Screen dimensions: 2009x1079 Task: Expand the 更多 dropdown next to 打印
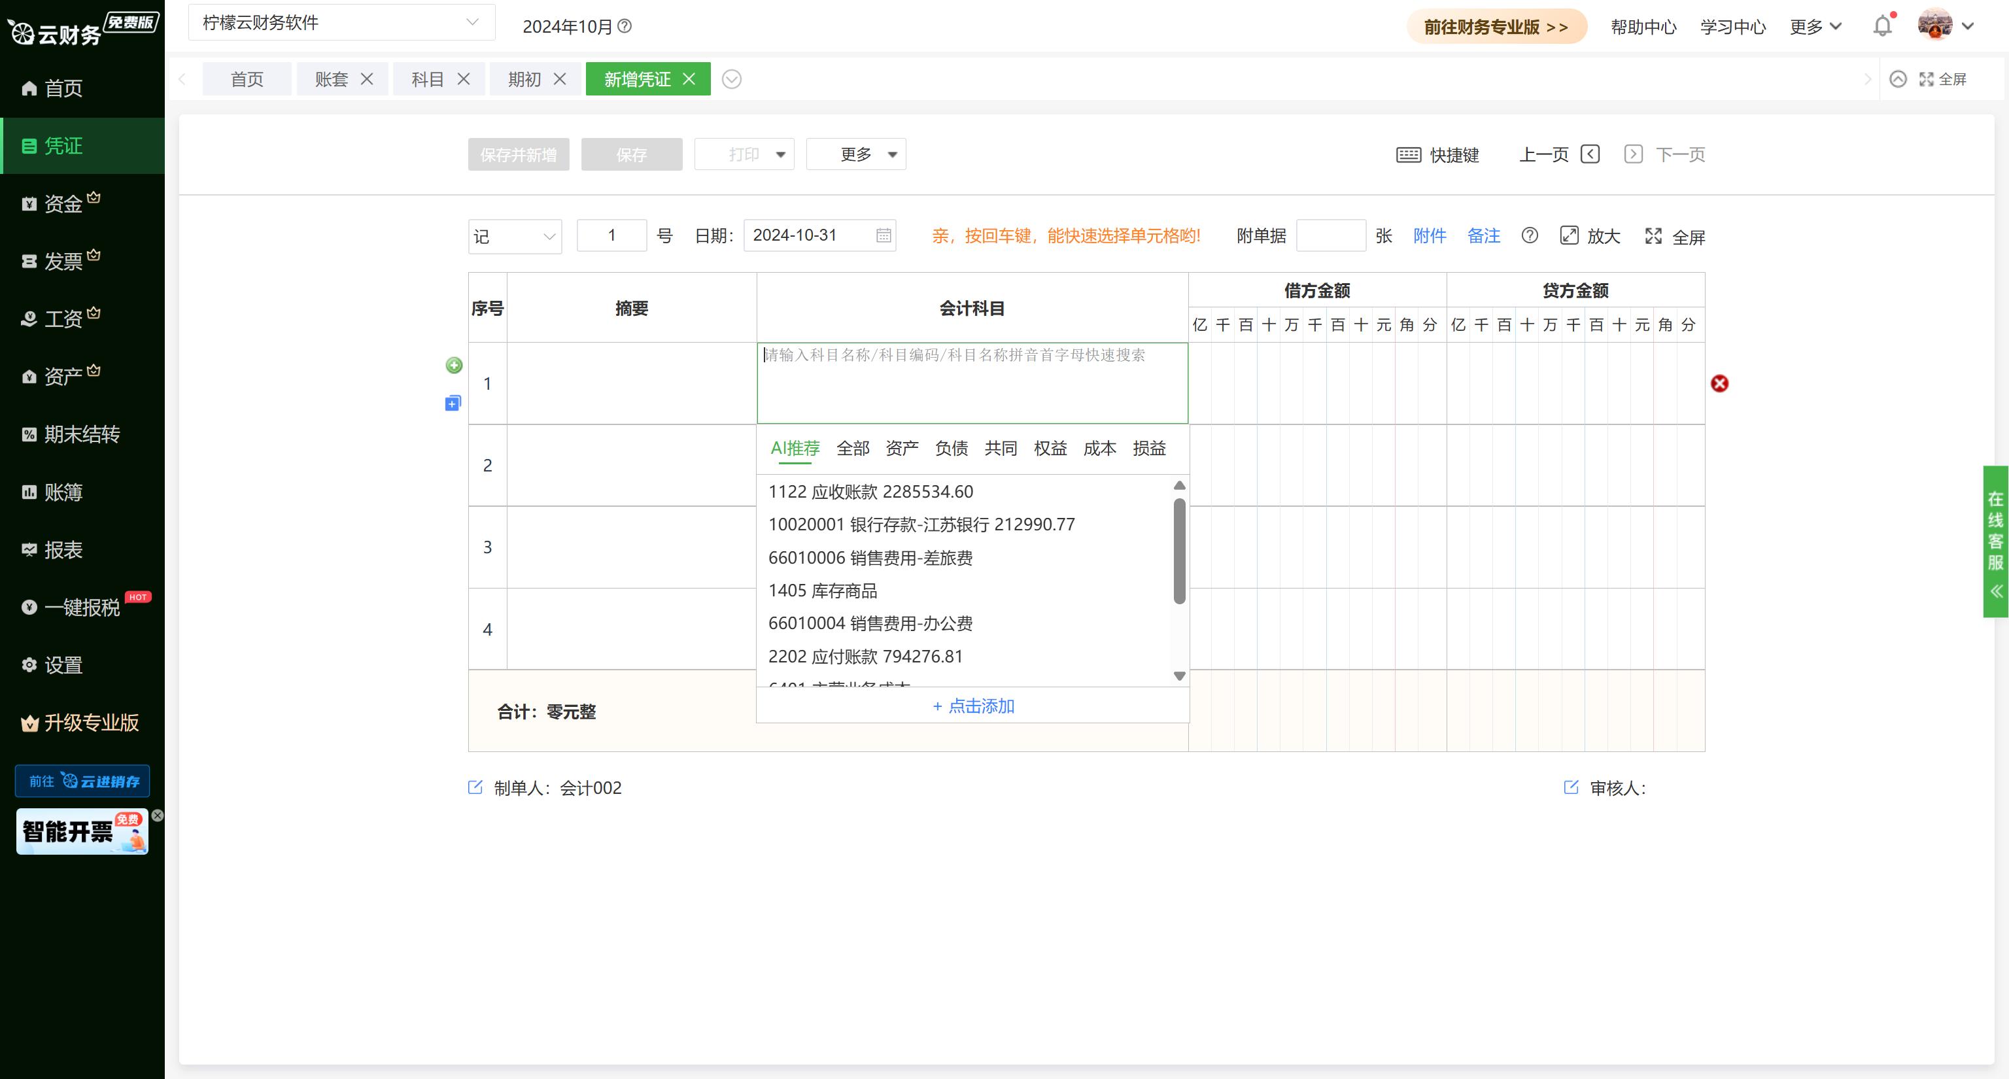pos(855,154)
